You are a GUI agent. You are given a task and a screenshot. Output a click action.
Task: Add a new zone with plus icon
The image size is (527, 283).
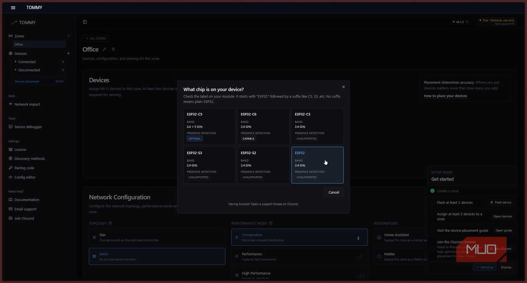click(68, 36)
